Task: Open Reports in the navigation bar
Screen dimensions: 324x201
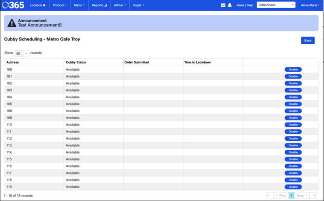Action: coord(99,5)
